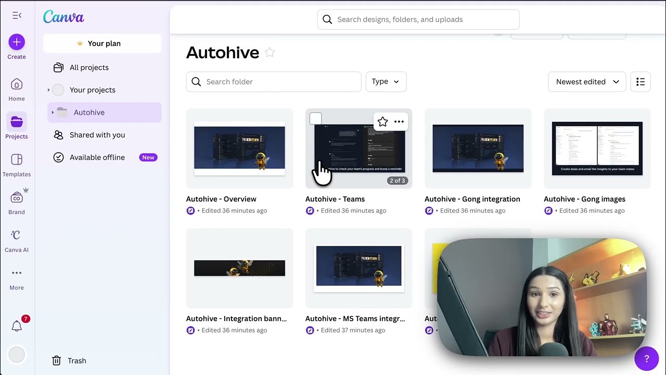Viewport: 666px width, 375px height.
Task: Click in the Search folder field
Action: pos(274,82)
